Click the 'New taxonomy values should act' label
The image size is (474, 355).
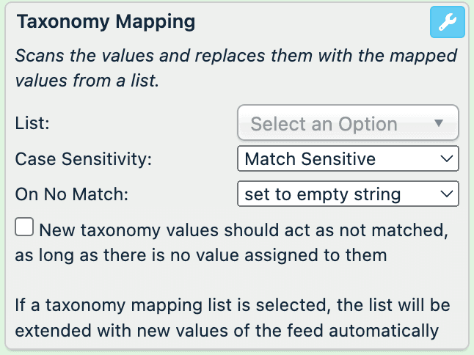244,230
